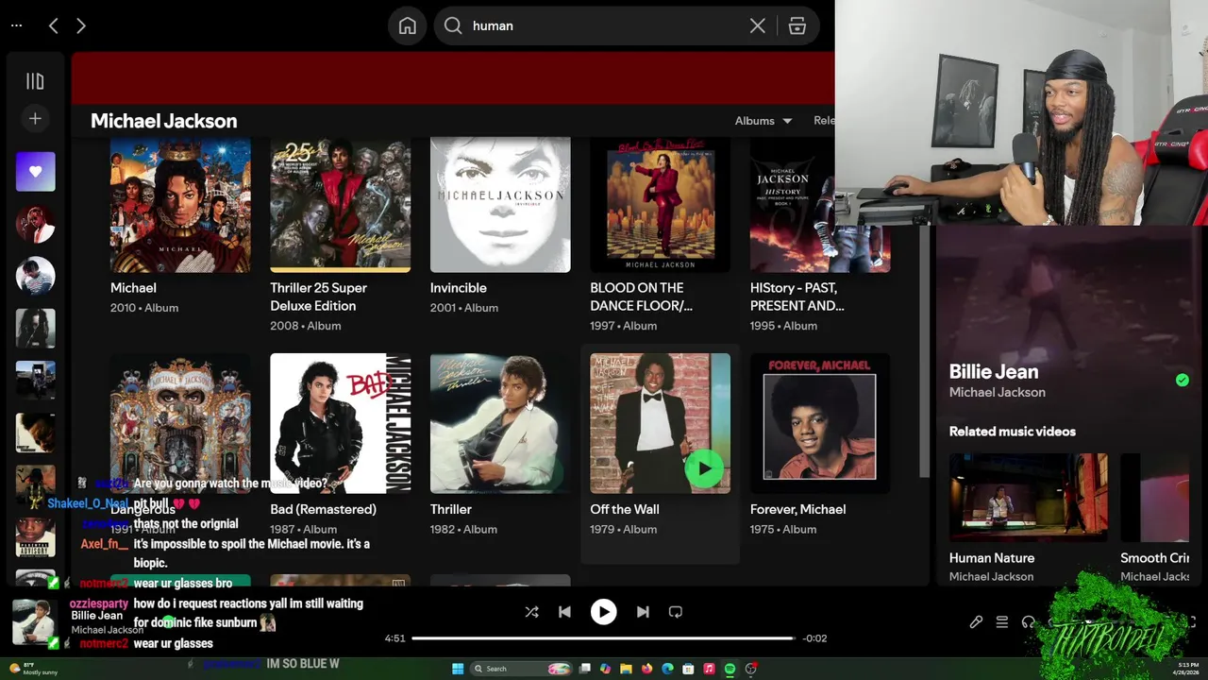Play the Off the Wall album
This screenshot has height=680, width=1208.
tap(703, 467)
